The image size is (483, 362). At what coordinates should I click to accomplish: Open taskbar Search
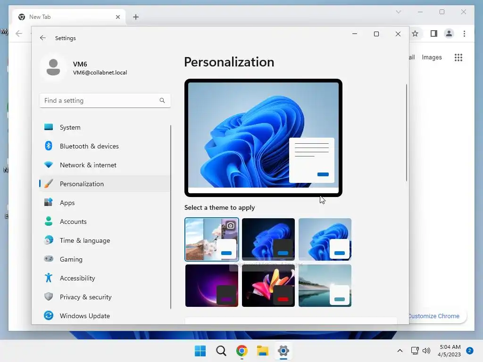click(221, 351)
